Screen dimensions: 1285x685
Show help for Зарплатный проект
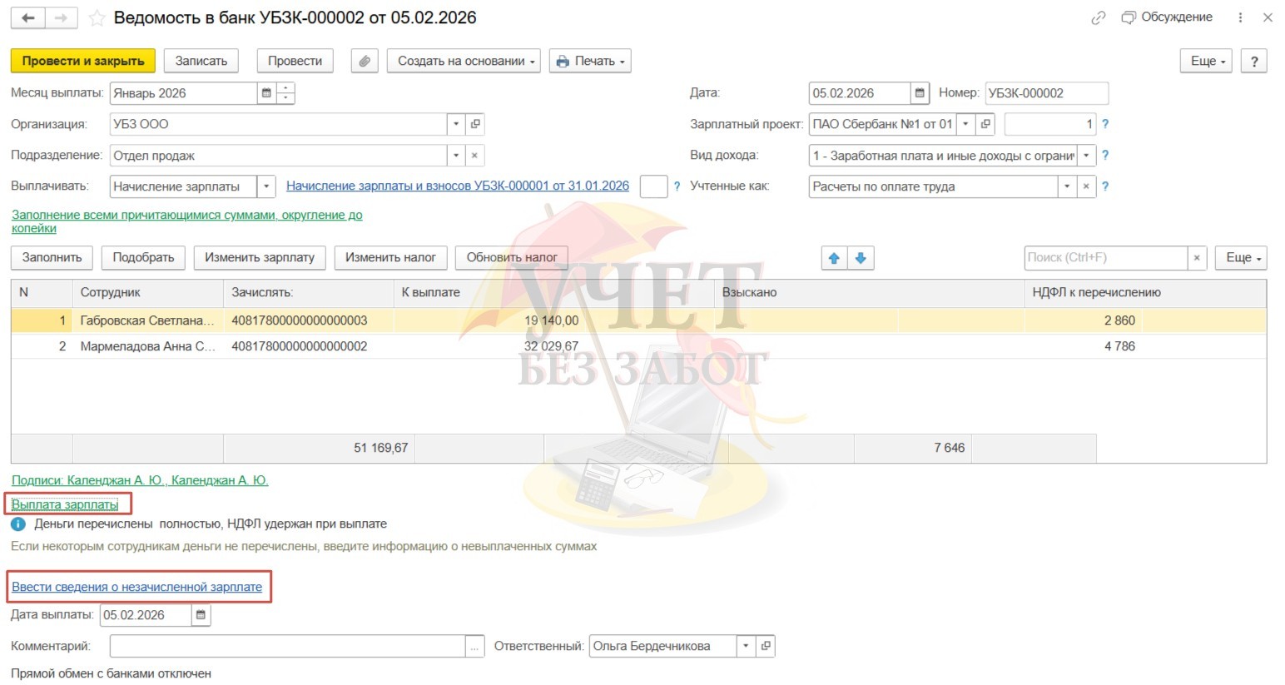(x=1105, y=124)
